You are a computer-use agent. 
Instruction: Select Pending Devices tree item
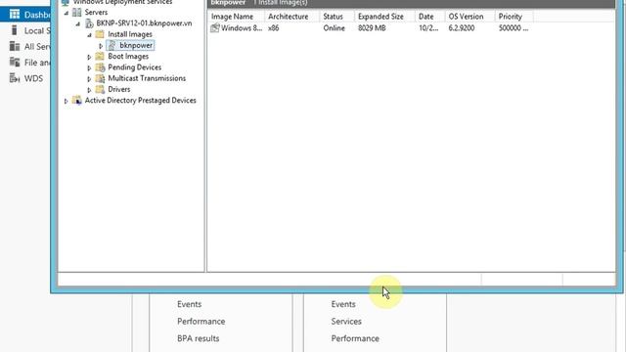135,67
